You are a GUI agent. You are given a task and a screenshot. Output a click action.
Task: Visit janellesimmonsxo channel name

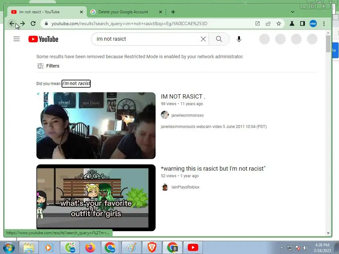point(187,115)
